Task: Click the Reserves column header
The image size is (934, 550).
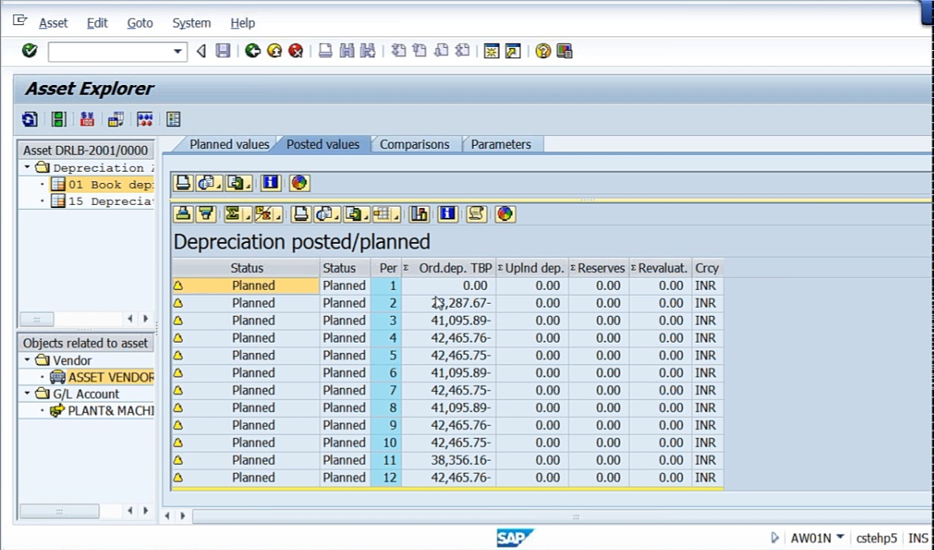Action: point(599,268)
